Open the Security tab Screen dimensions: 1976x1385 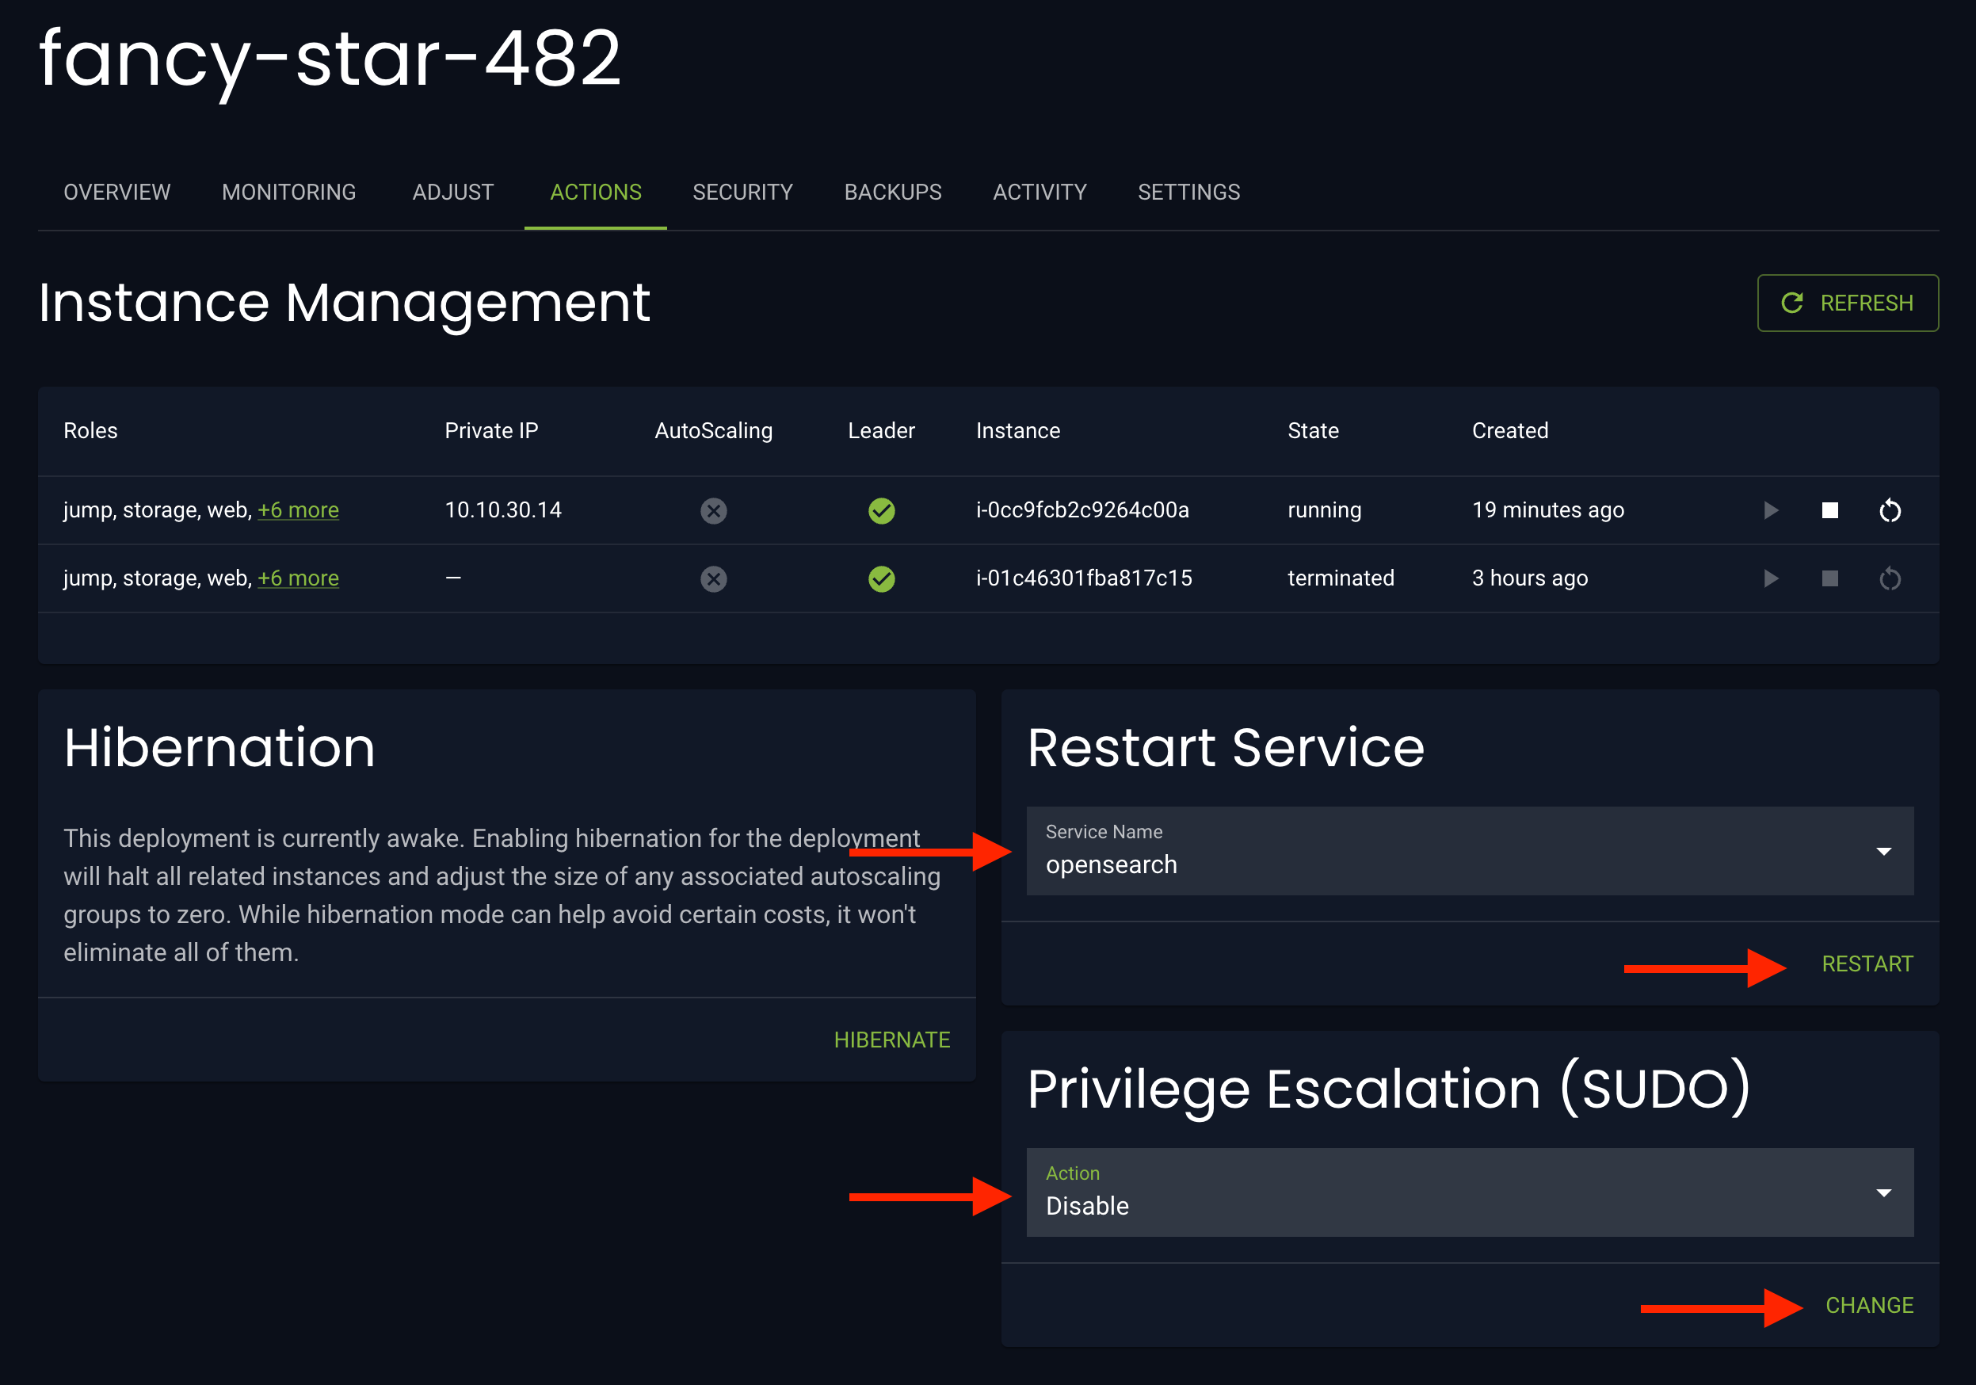pos(742,192)
